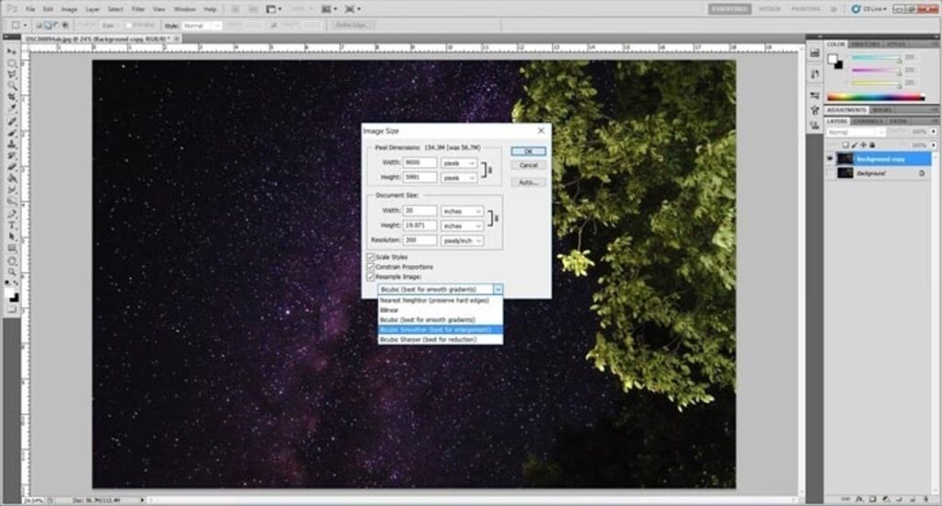Click OK in the Image Size dialog
The height and width of the screenshot is (506, 942).
tap(528, 151)
